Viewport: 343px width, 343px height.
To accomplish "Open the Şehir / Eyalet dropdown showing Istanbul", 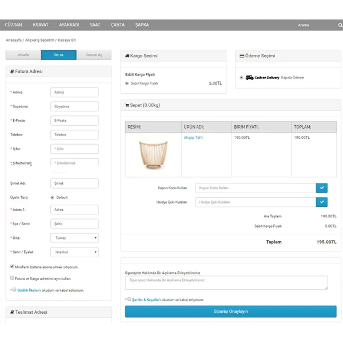I will (74, 252).
